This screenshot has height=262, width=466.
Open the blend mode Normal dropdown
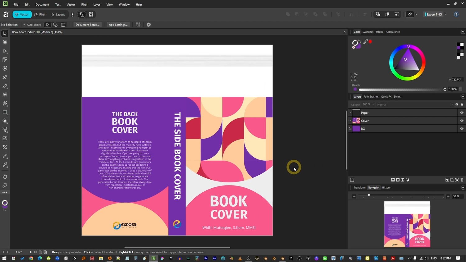(x=414, y=104)
